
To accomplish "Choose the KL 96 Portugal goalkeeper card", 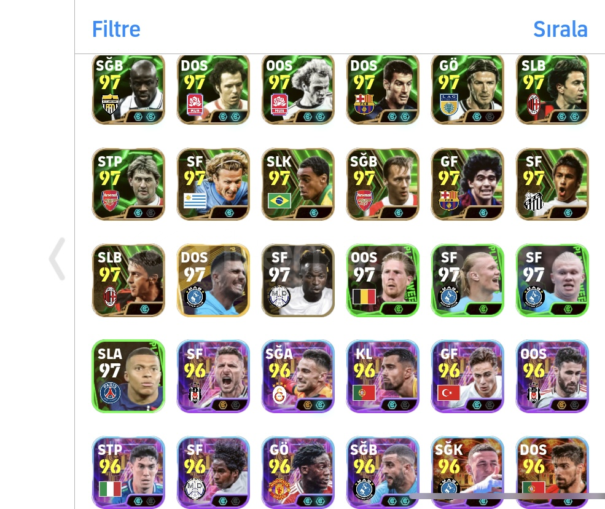I will click(383, 376).
